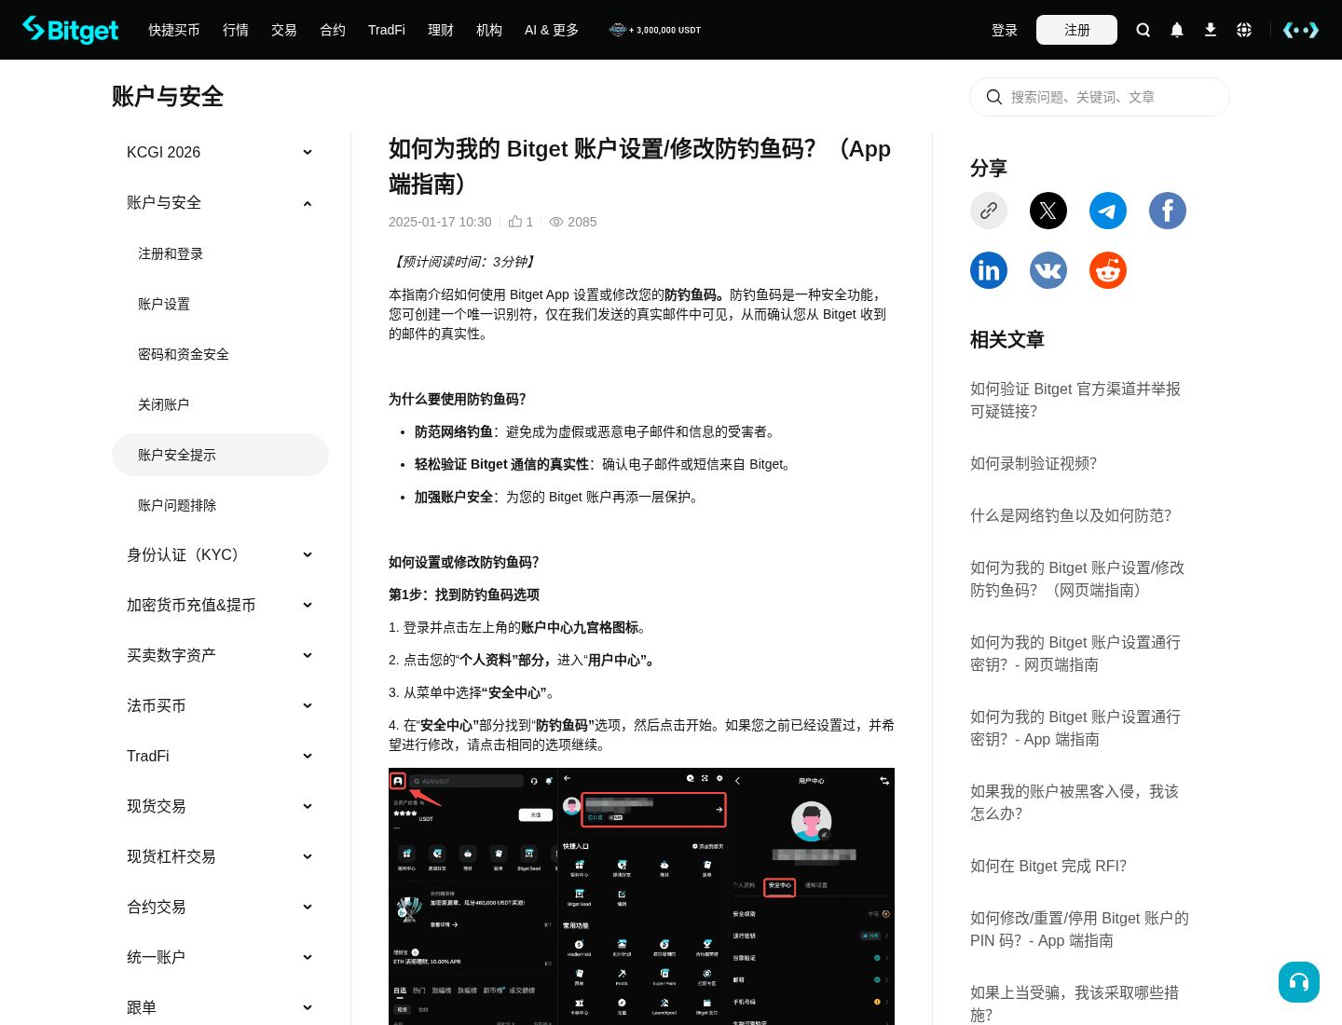
Task: Open the download app icon
Action: coord(1211,30)
